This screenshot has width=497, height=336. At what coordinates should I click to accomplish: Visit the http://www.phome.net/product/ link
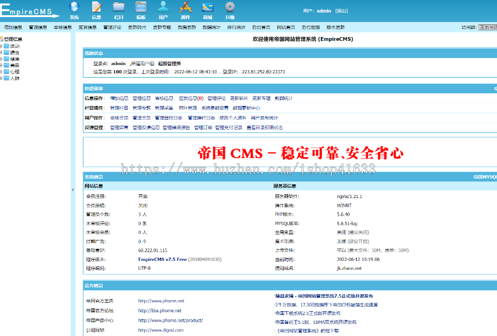click(171, 321)
